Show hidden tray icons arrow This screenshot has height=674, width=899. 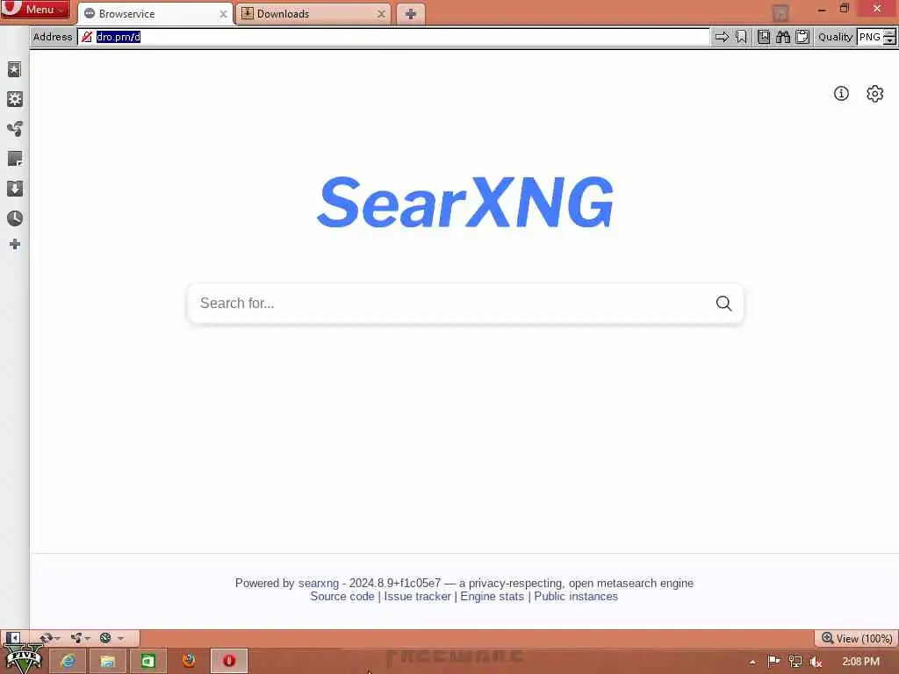pyautogui.click(x=752, y=662)
